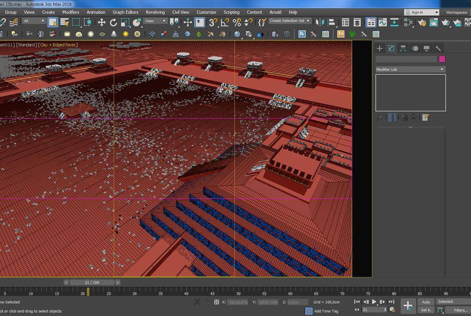Open Select by Name list
Image resolution: width=471 pixels, height=316 pixels.
(x=65, y=22)
